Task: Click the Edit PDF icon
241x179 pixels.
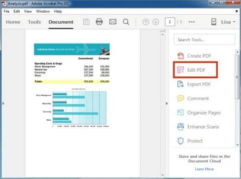Action: tap(180, 70)
